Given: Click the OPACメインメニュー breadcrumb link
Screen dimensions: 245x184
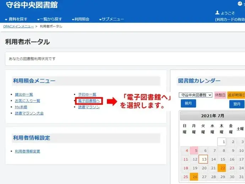Looking at the screenshot, I should click(x=18, y=26).
